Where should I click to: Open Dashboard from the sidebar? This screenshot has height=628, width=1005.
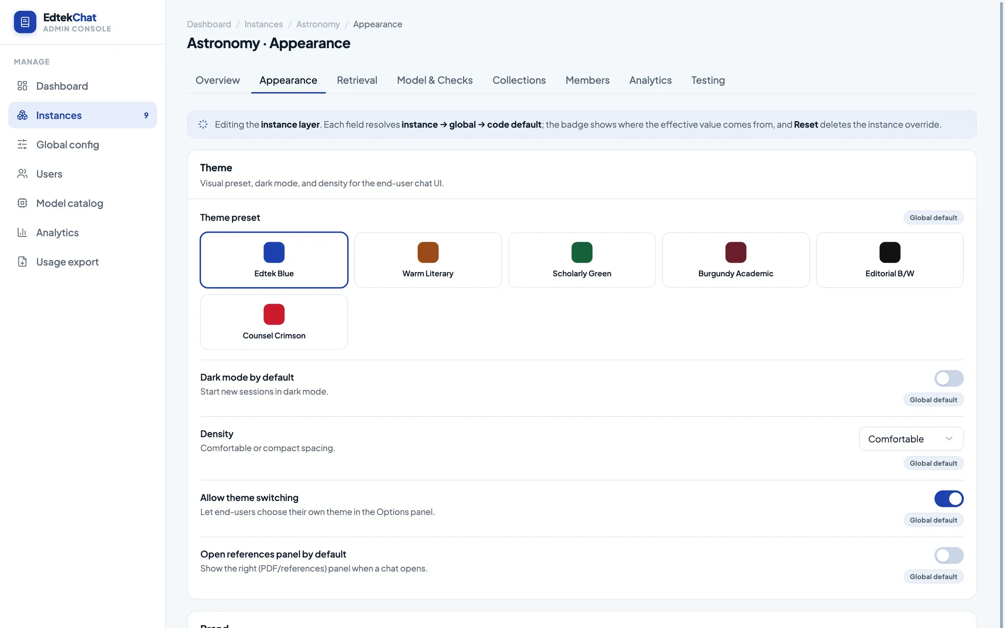point(83,86)
